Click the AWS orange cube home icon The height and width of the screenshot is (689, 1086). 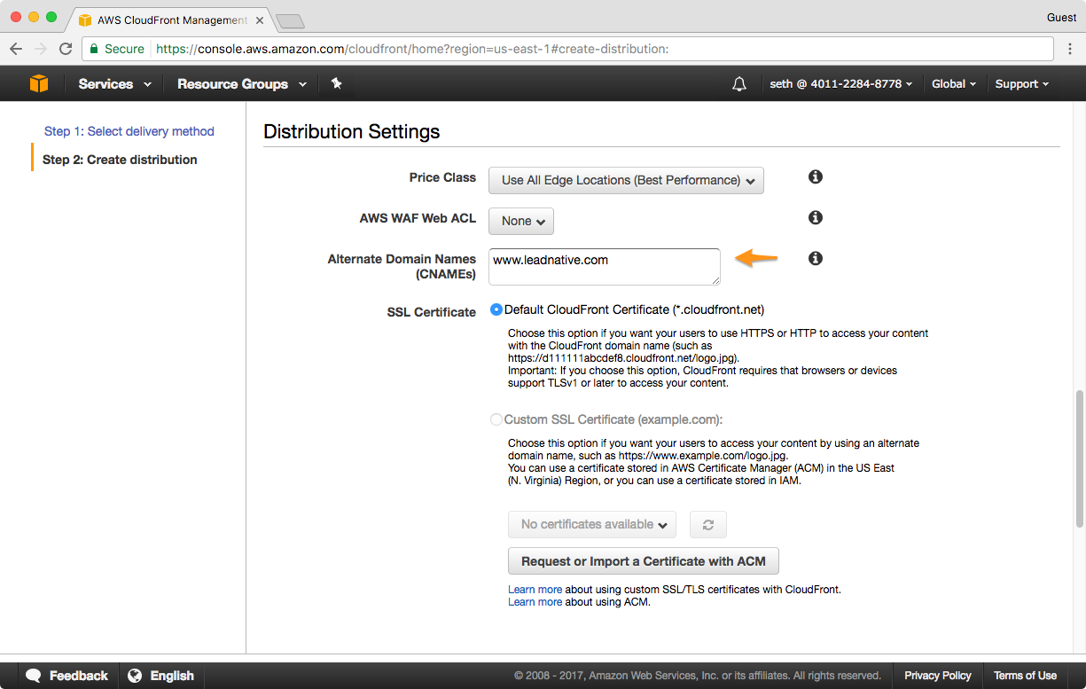click(39, 83)
